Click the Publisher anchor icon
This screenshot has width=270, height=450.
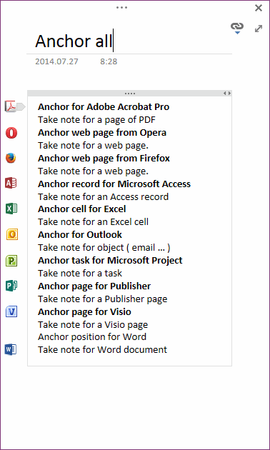(11, 286)
